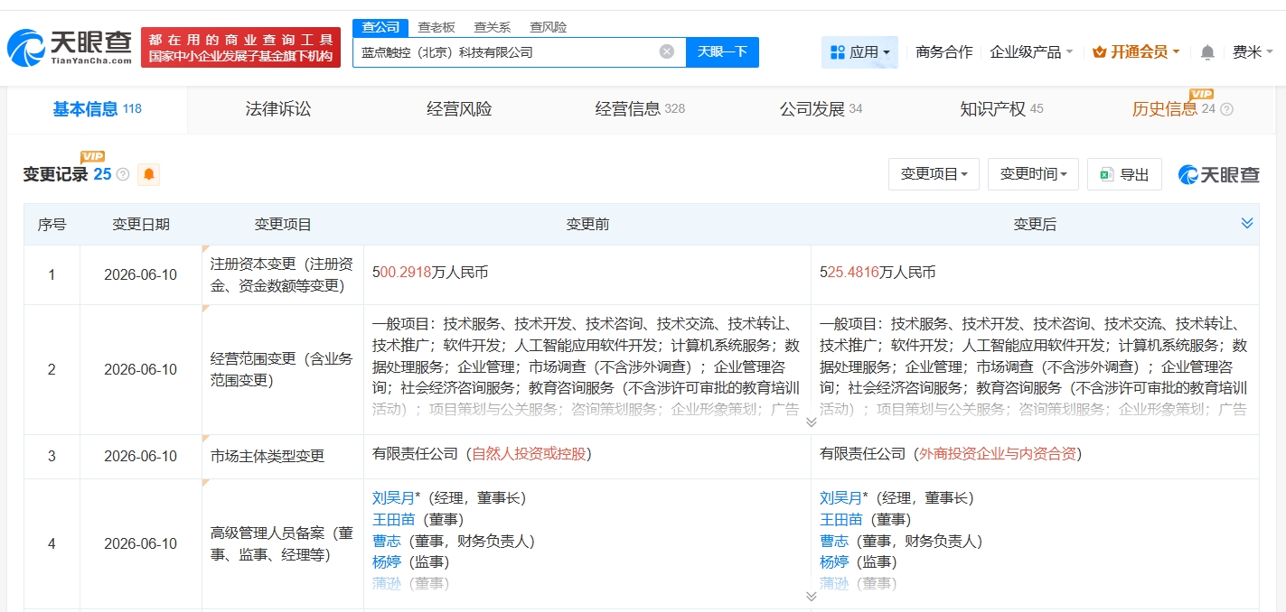
Task: Open the 费米 user account menu
Action: 1253,52
